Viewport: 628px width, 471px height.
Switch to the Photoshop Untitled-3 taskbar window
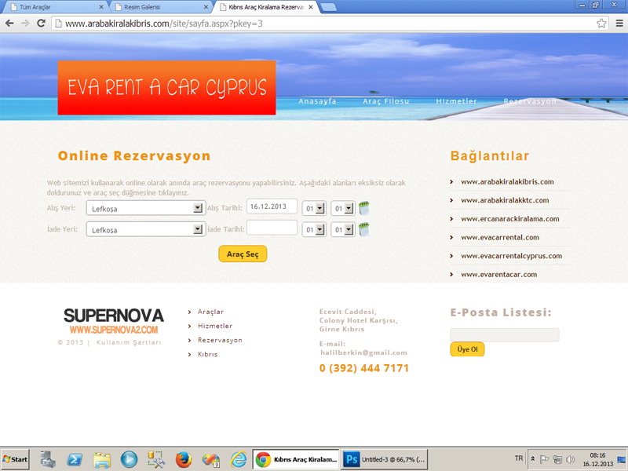click(x=385, y=459)
